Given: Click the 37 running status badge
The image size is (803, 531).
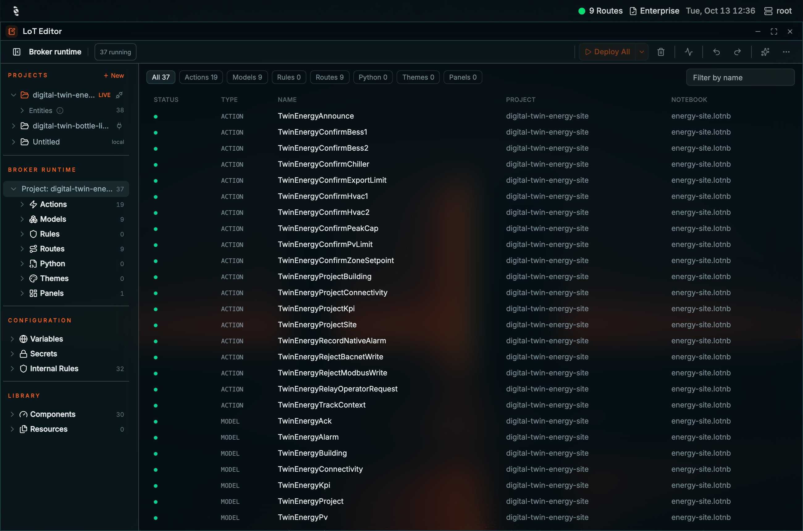Looking at the screenshot, I should click(x=115, y=52).
